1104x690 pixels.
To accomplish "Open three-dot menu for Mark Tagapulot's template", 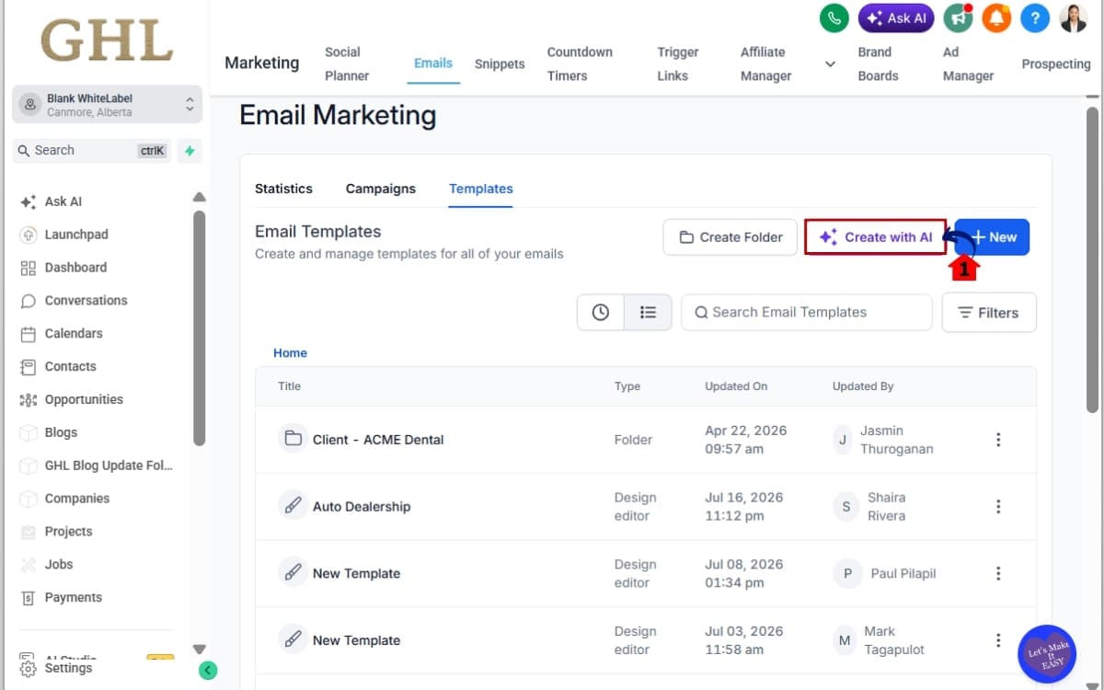I will [998, 640].
